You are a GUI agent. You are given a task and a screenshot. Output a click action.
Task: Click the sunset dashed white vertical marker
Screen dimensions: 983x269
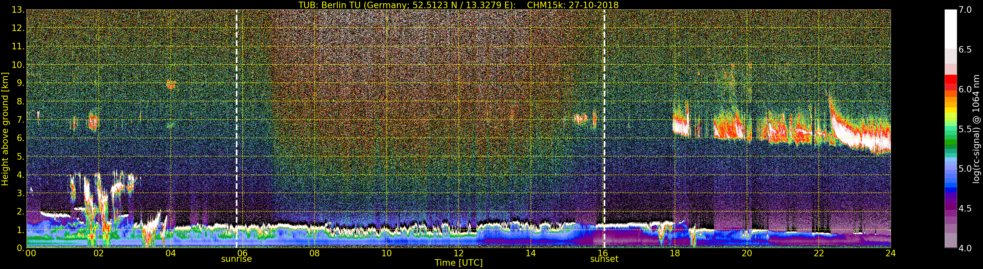pyautogui.click(x=604, y=129)
